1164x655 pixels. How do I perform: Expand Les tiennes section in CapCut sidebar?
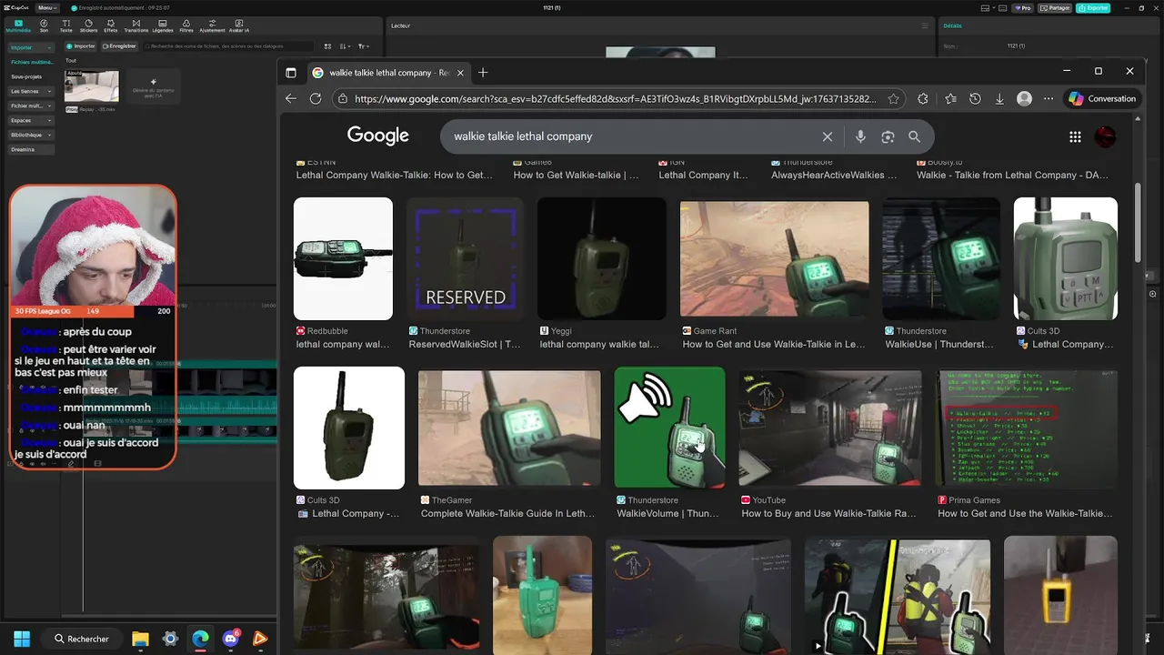31,91
